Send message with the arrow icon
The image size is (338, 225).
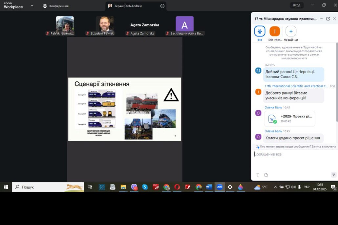[x=333, y=175]
